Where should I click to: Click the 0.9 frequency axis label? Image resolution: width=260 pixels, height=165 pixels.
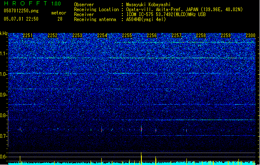pyautogui.click(x=4, y=95)
